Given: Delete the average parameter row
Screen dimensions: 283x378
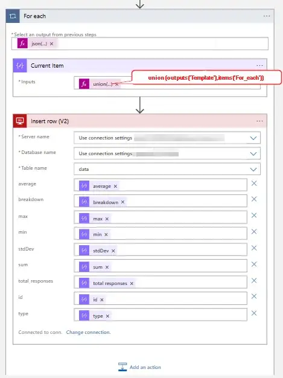Looking at the screenshot, I should (x=254, y=184).
